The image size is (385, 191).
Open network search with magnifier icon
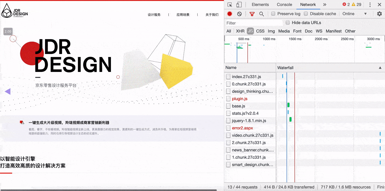(262, 14)
